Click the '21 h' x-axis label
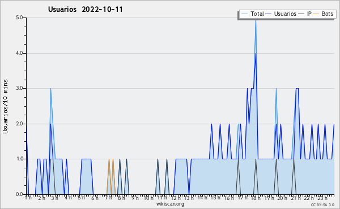 click(x=296, y=198)
